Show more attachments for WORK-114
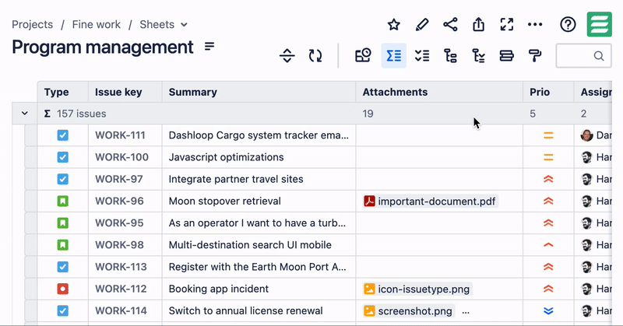The image size is (623, 326). (466, 312)
